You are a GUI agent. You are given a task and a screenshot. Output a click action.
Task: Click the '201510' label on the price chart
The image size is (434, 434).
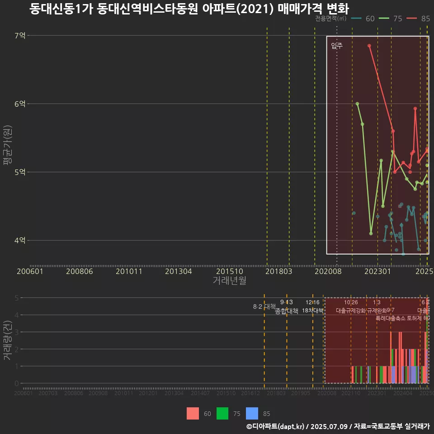230,271
